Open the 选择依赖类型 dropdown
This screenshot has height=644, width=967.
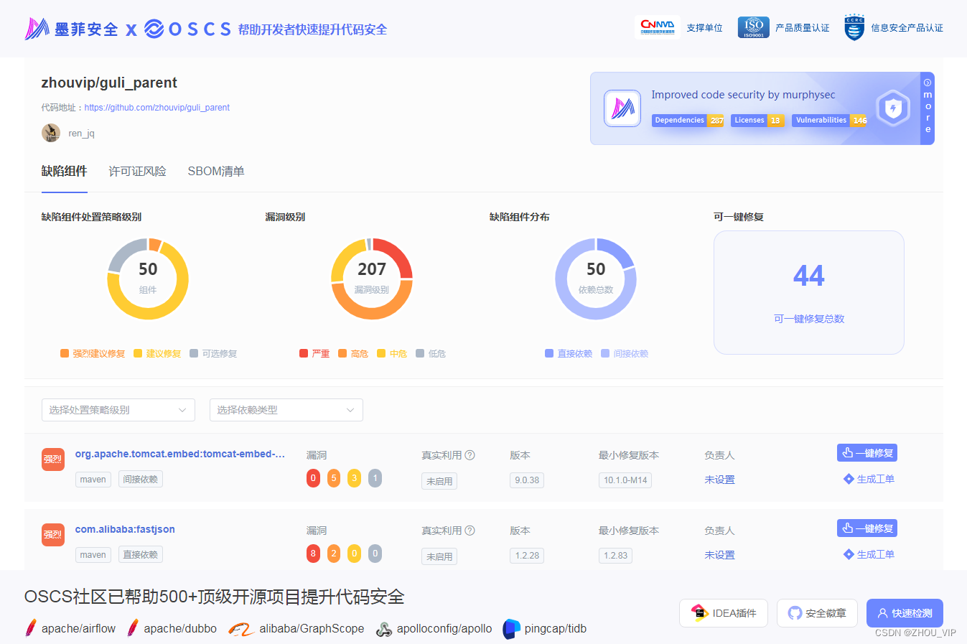coord(286,409)
